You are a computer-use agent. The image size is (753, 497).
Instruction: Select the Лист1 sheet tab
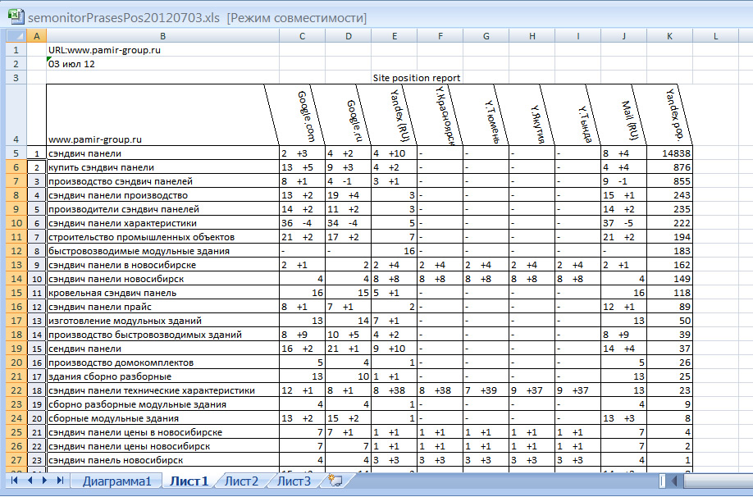(x=189, y=481)
